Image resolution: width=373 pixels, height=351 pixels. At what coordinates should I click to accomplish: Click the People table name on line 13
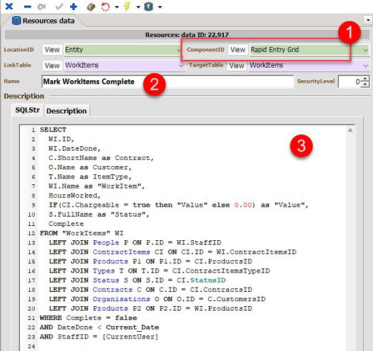(106, 243)
